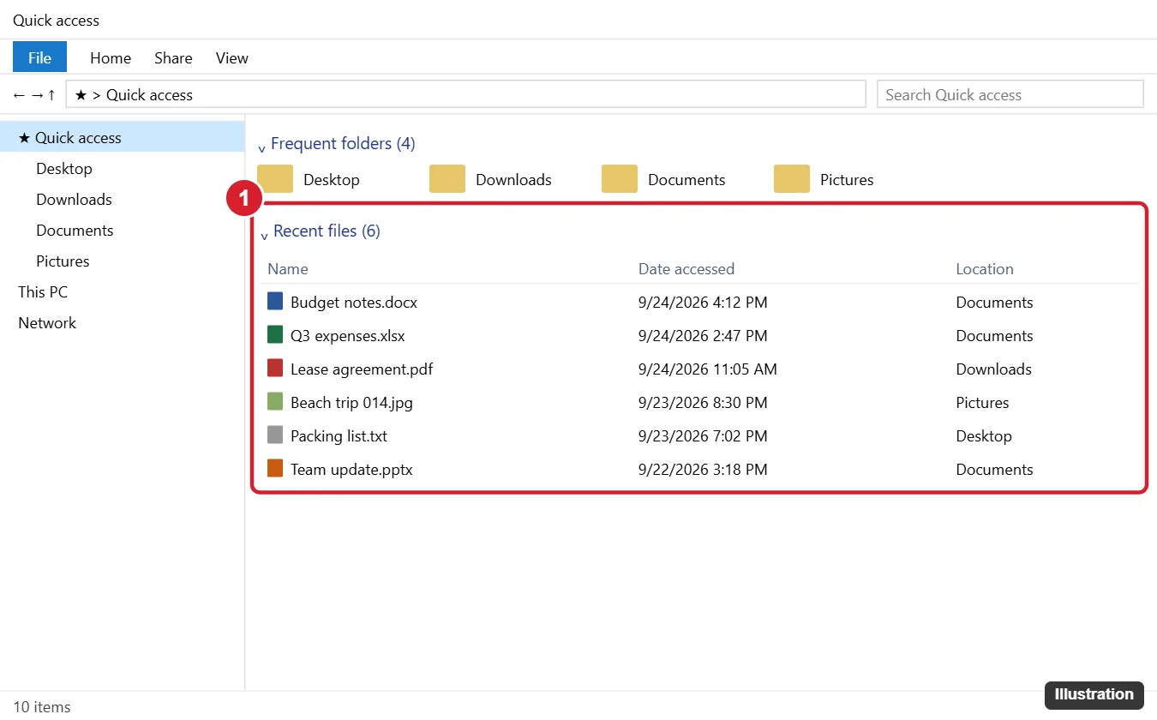Image resolution: width=1157 pixels, height=720 pixels.
Task: Click the date 9/23/2026 7:02 PM
Action: pos(703,435)
